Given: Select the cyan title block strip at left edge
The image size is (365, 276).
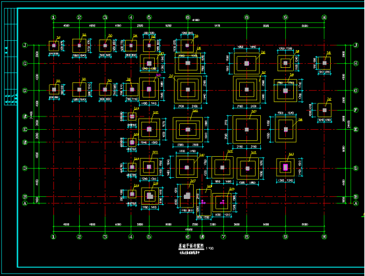Looking at the screenshot, I should click(11, 57).
